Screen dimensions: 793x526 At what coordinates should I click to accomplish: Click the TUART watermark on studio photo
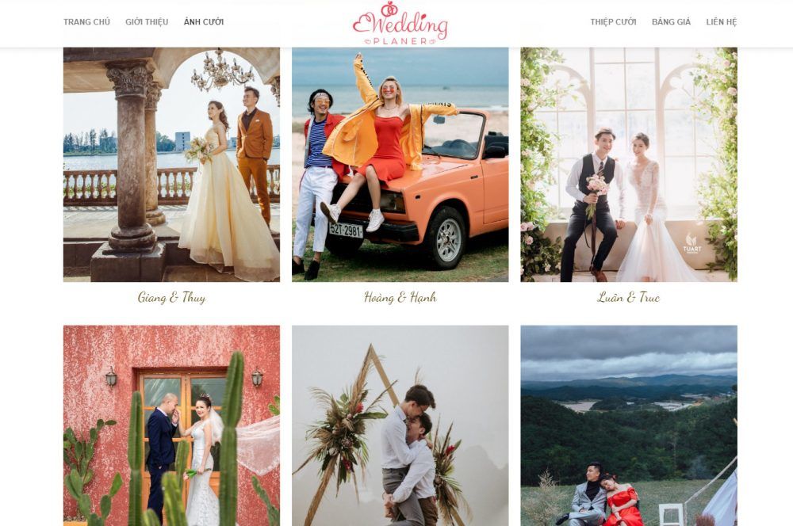coord(691,243)
